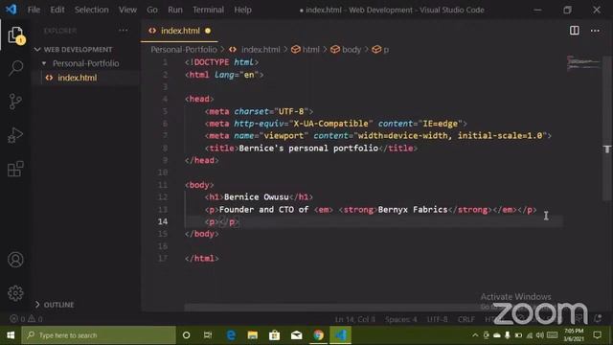The width and height of the screenshot is (613, 345).
Task: Open Windows Start menu
Action: (11, 335)
